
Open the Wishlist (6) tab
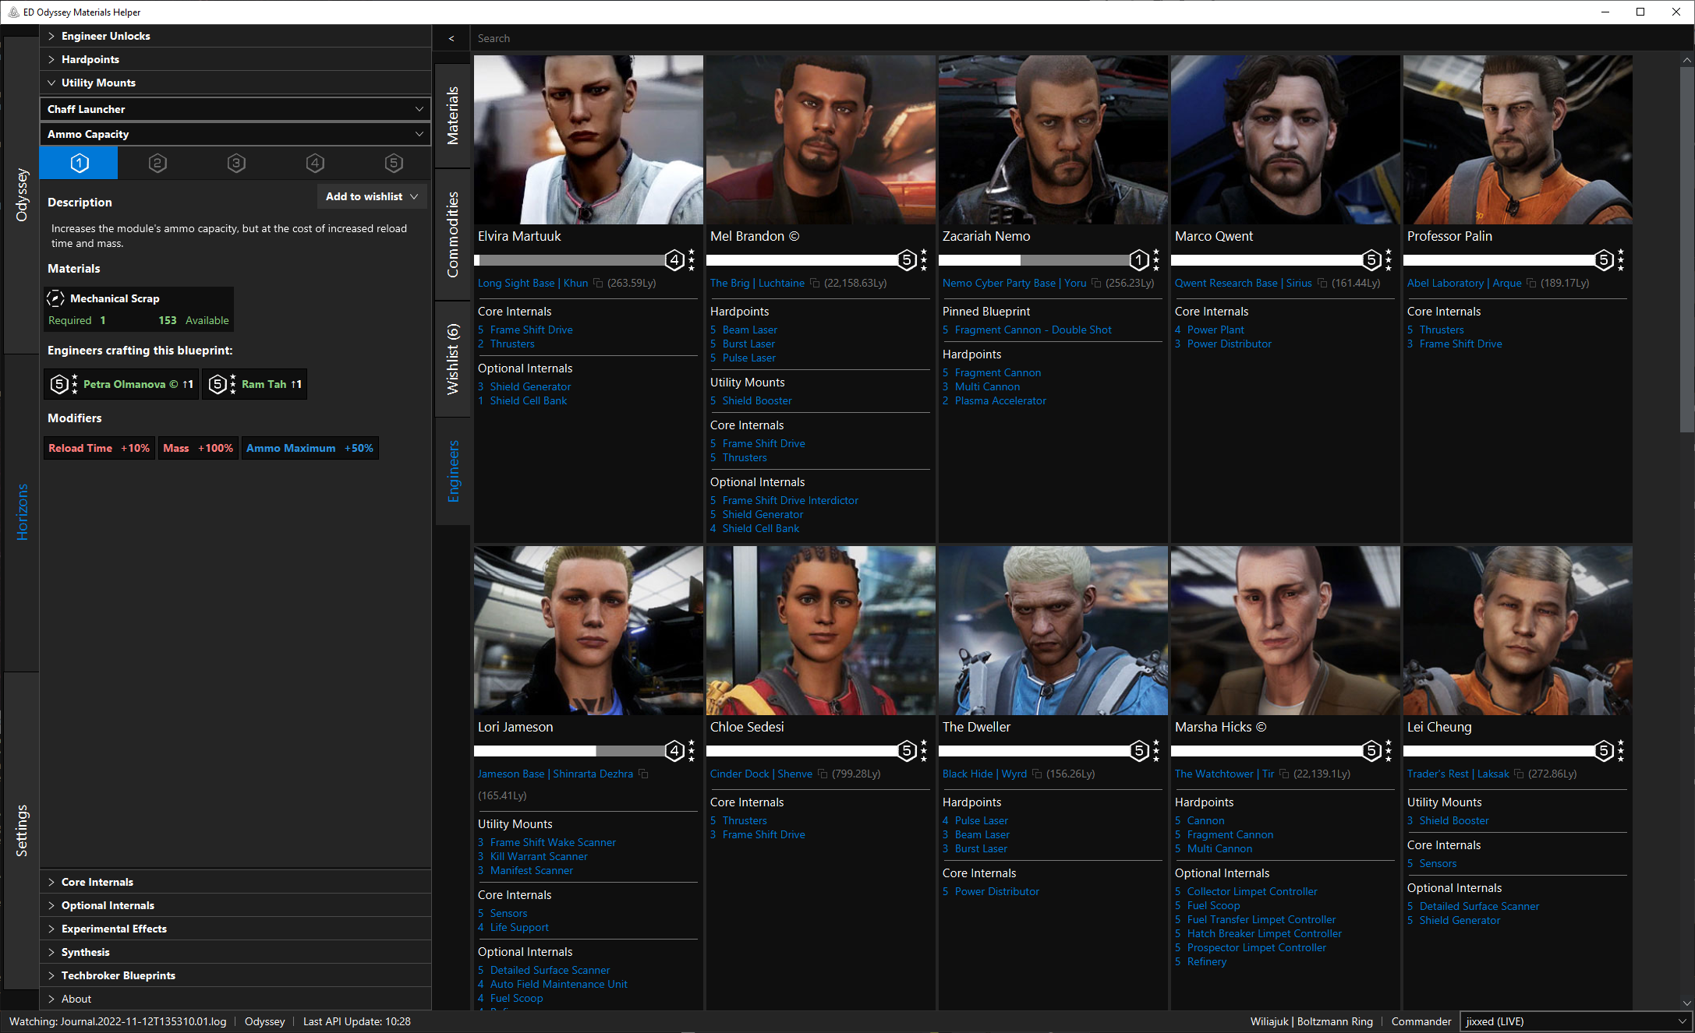(452, 359)
